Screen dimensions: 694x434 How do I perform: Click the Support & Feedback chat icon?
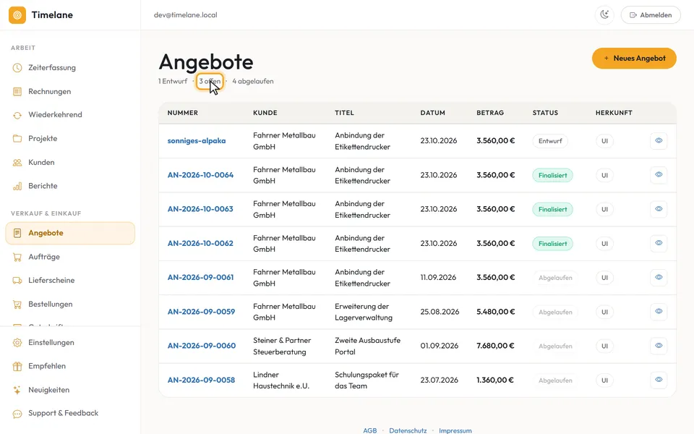click(x=17, y=414)
